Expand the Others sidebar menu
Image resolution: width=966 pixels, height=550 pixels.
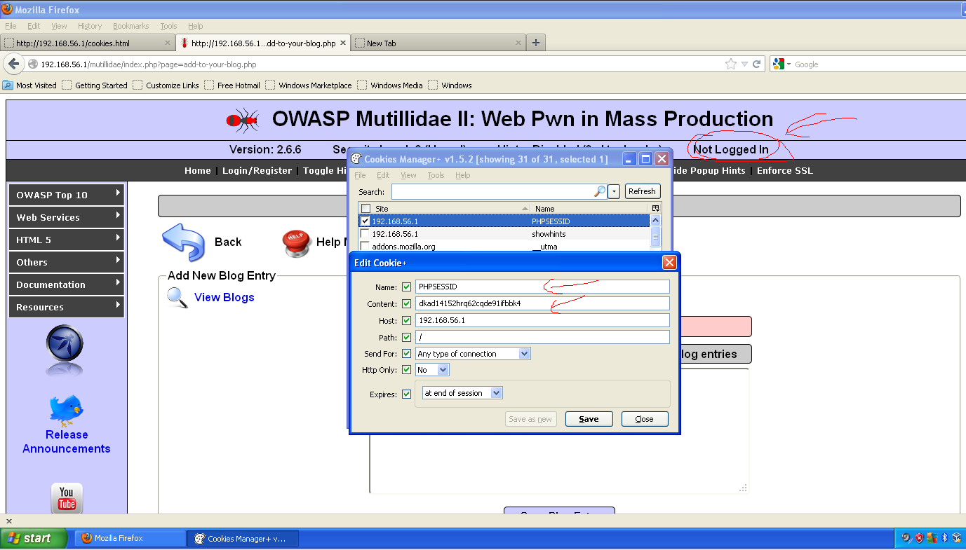(67, 262)
